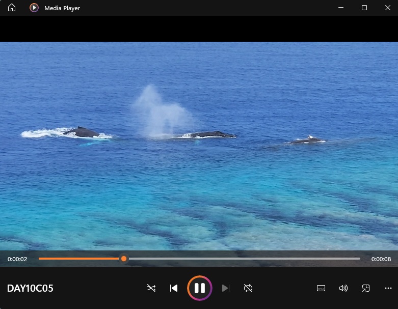Toggle the 0:00:08 time display
This screenshot has width=398, height=309.
[x=381, y=259]
